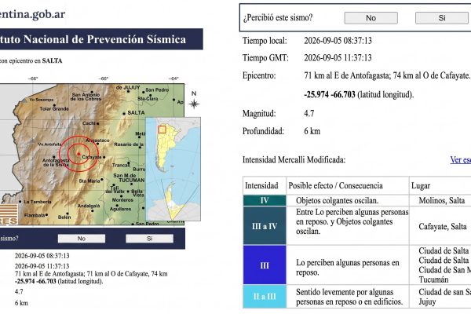Click the San M. de TUCUMAN label on the map
Image resolution: width=471 pixels, height=314 pixels.
pyautogui.click(x=129, y=178)
